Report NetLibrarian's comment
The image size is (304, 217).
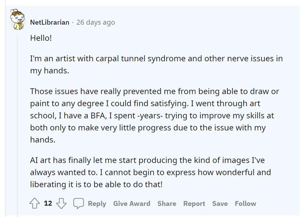(194, 203)
